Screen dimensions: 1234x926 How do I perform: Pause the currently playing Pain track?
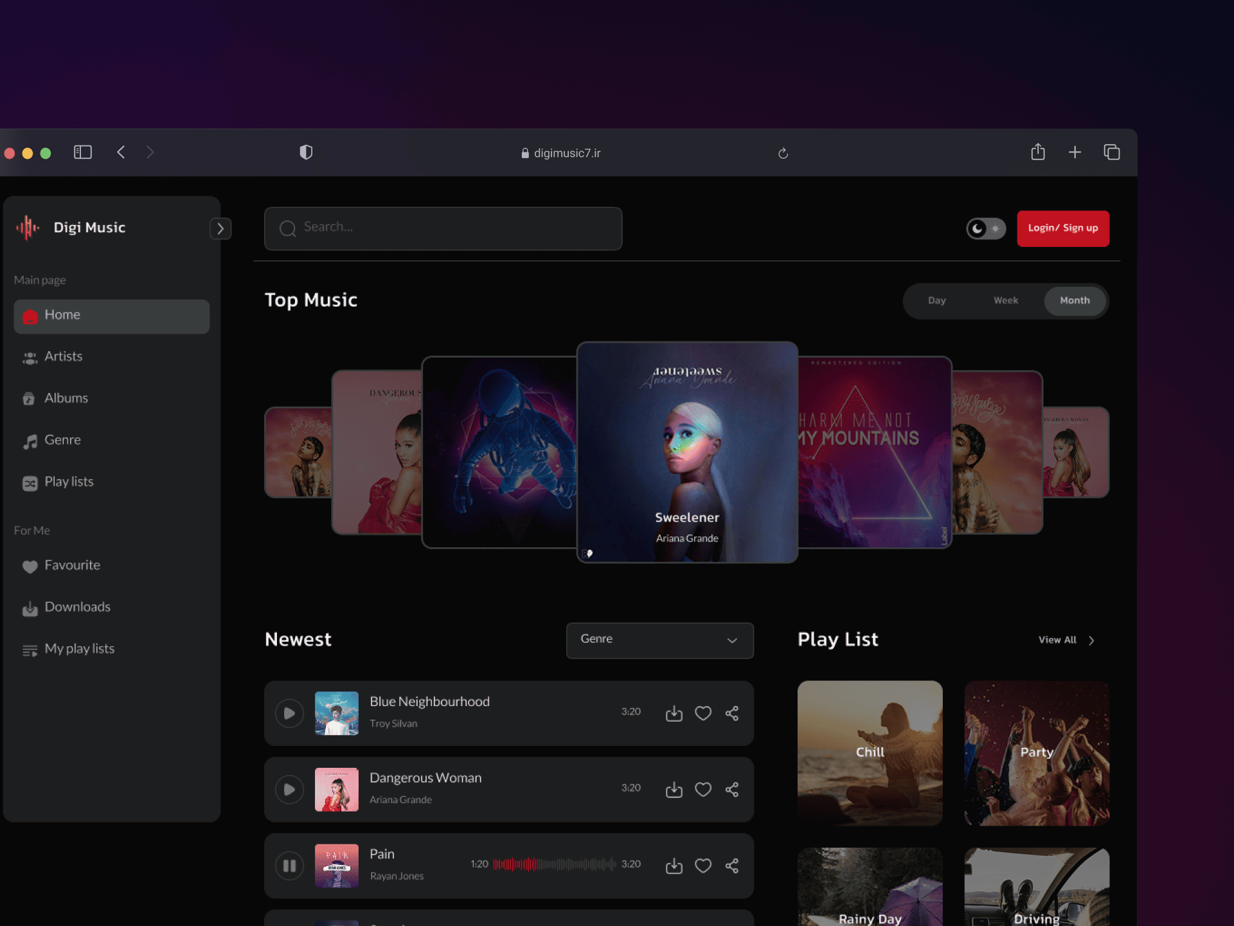click(x=289, y=866)
